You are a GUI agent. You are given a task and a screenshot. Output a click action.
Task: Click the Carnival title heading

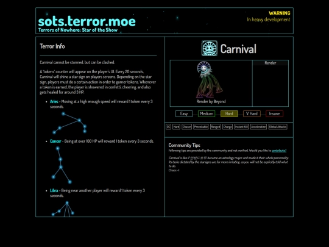point(238,49)
